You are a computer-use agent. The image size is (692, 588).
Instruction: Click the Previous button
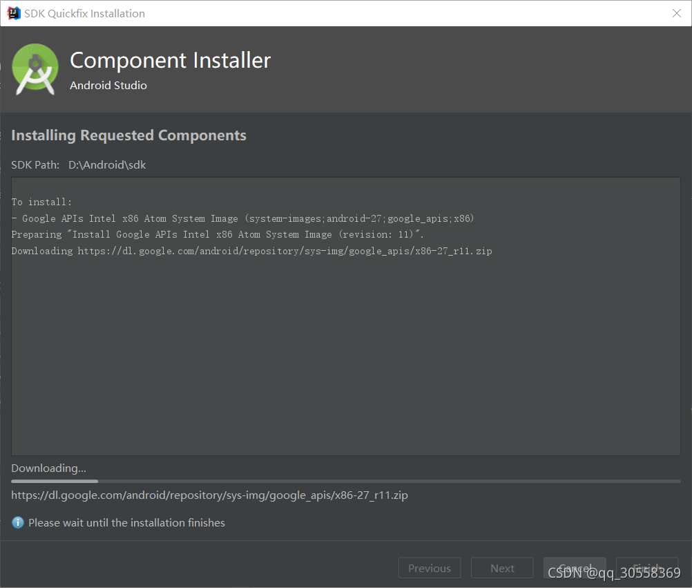[430, 568]
